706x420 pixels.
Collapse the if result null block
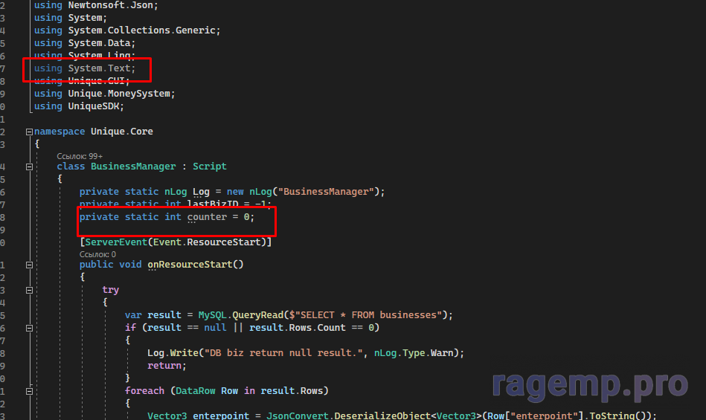coord(29,328)
